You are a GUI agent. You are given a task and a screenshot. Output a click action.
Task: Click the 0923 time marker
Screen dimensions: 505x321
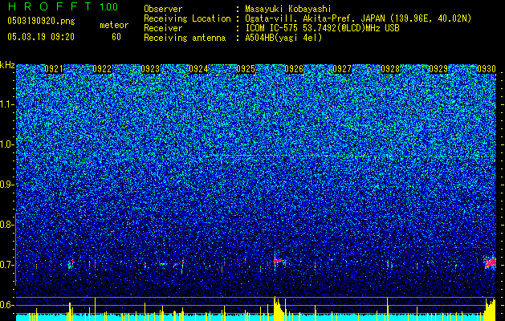pyautogui.click(x=150, y=69)
